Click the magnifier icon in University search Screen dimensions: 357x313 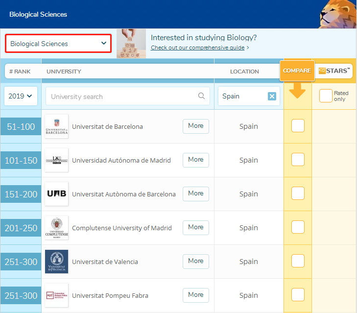click(201, 96)
